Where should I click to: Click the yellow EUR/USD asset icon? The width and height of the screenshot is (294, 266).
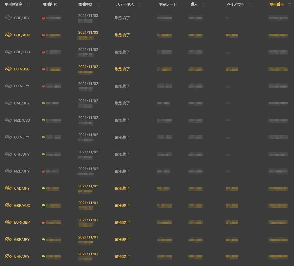click(8, 69)
